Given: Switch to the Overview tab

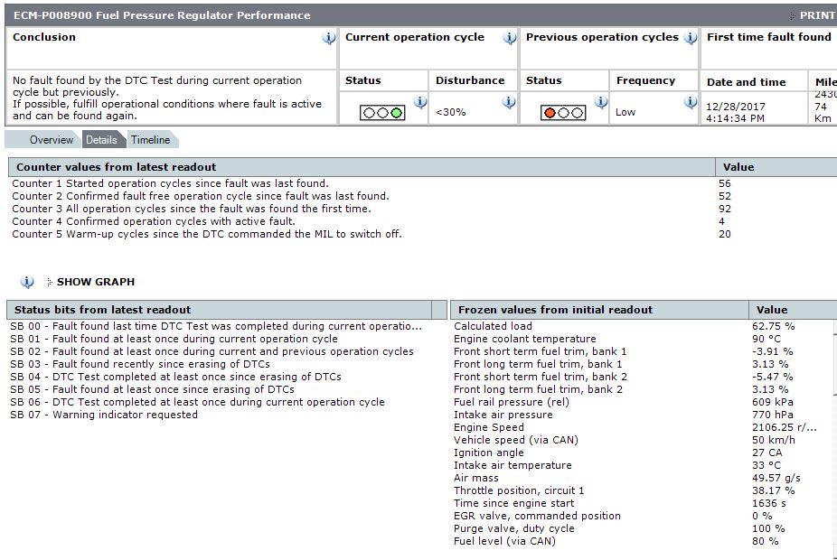Looking at the screenshot, I should point(51,140).
